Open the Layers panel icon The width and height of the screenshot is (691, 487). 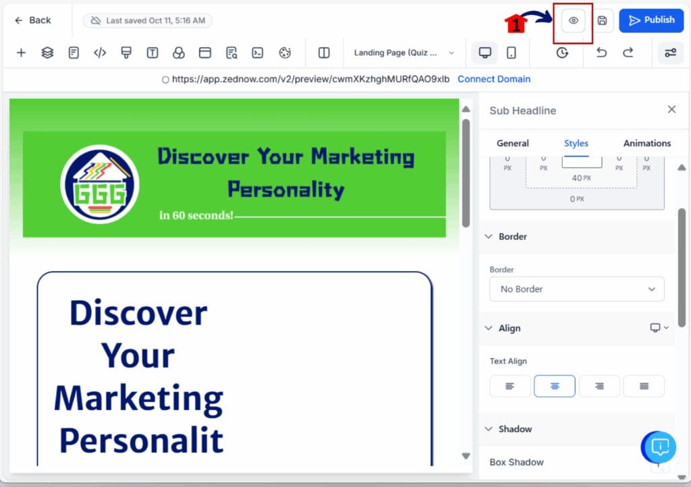47,53
